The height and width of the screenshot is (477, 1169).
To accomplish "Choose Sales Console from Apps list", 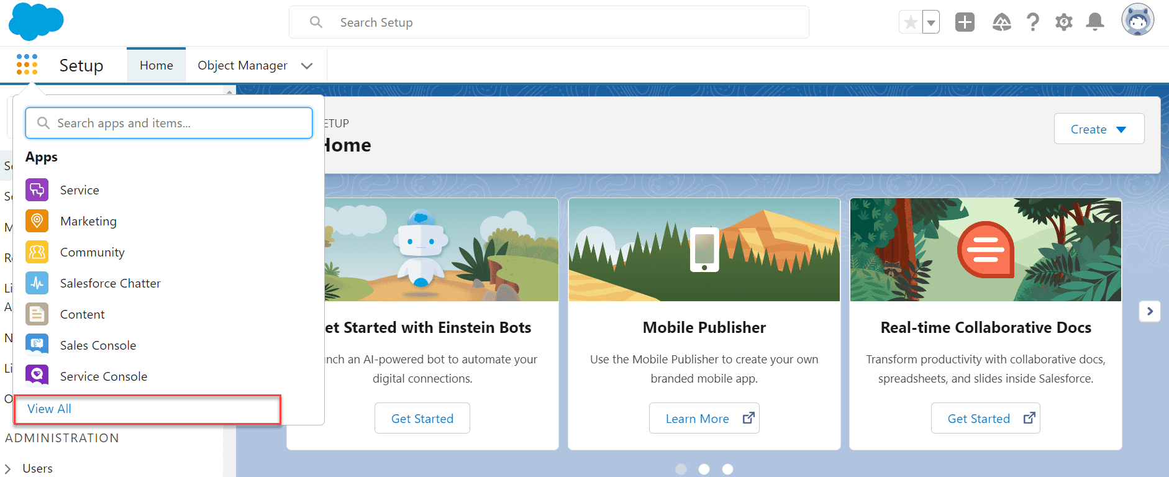I will pyautogui.click(x=98, y=345).
